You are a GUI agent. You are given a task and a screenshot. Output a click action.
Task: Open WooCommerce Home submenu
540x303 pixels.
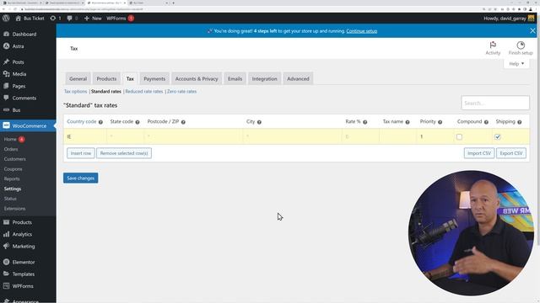coord(10,139)
